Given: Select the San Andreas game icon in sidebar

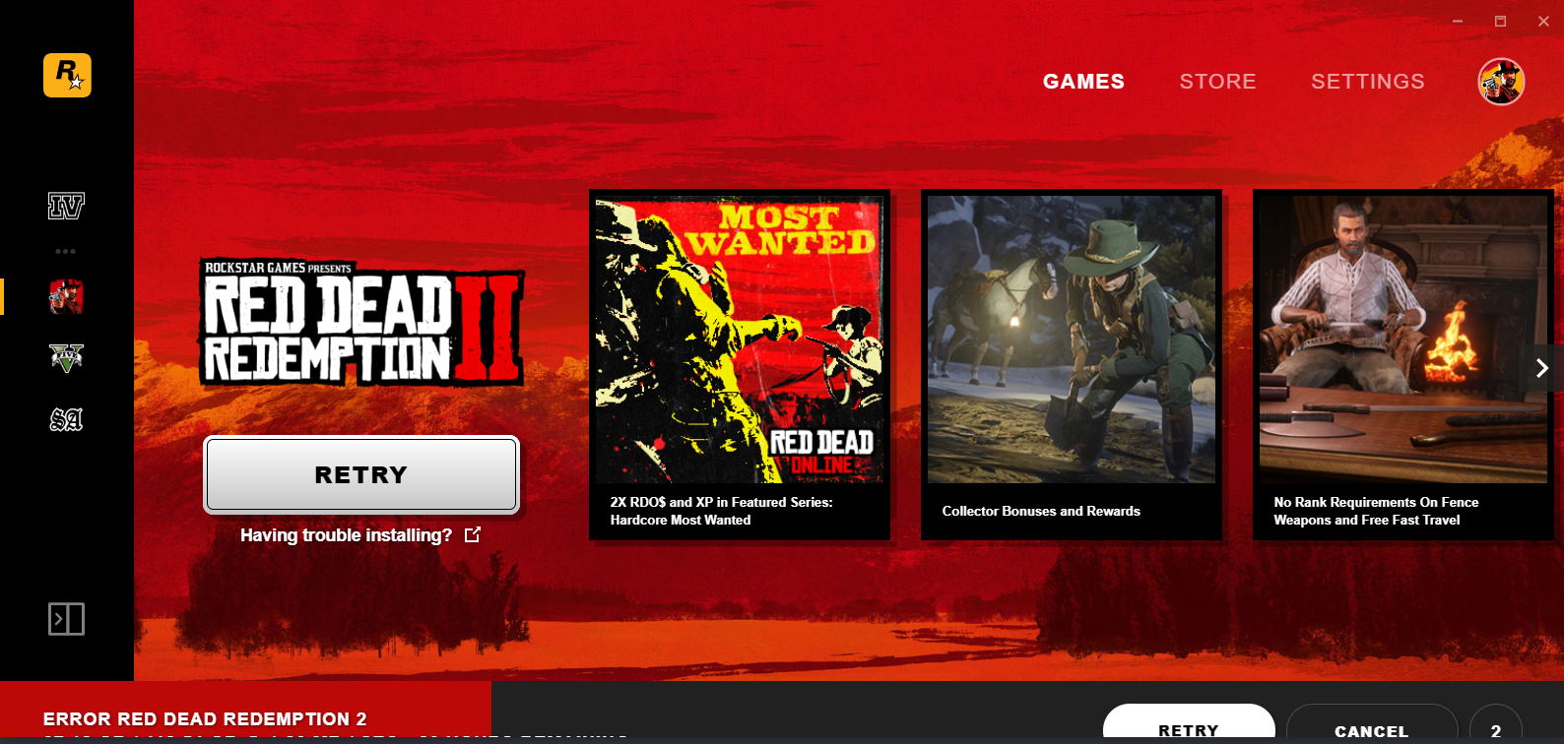Looking at the screenshot, I should coord(66,420).
